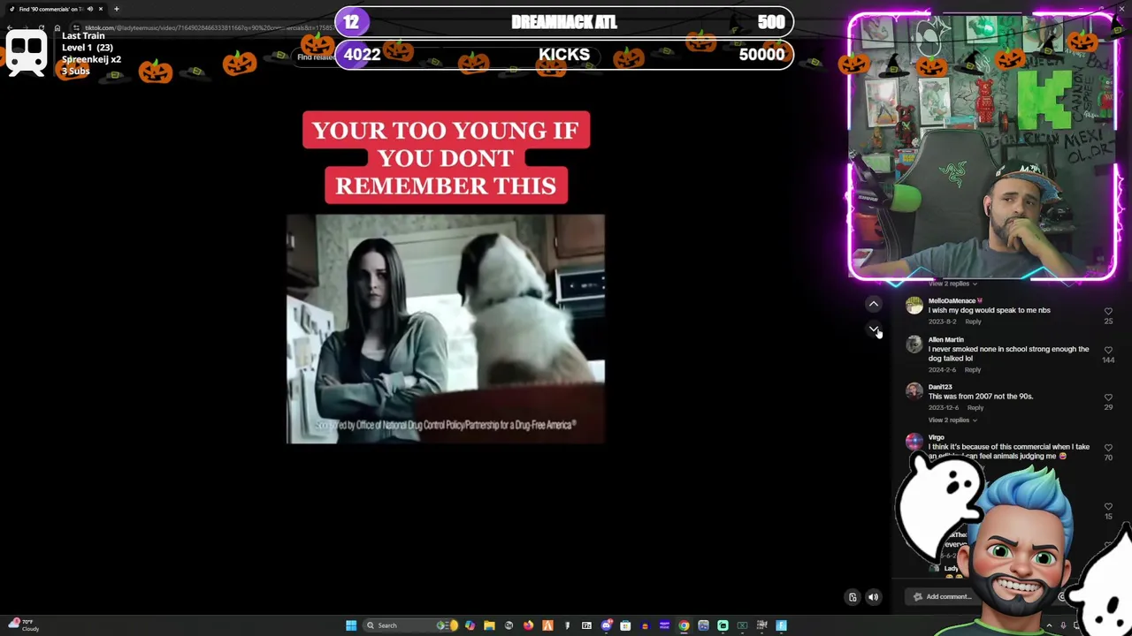This screenshot has height=636, width=1132.
Task: Mute the TikTok video with speaker icon
Action: [873, 597]
